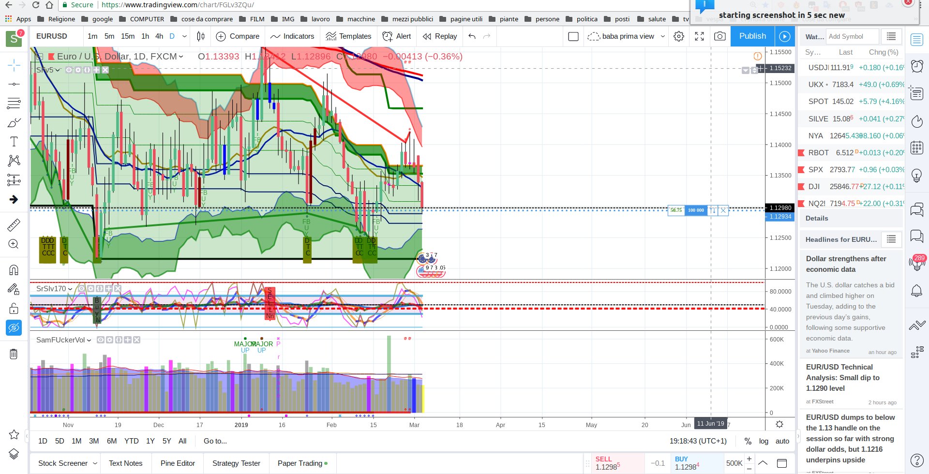Toggle percent scale mode
Image resolution: width=929 pixels, height=474 pixels.
tap(748, 441)
